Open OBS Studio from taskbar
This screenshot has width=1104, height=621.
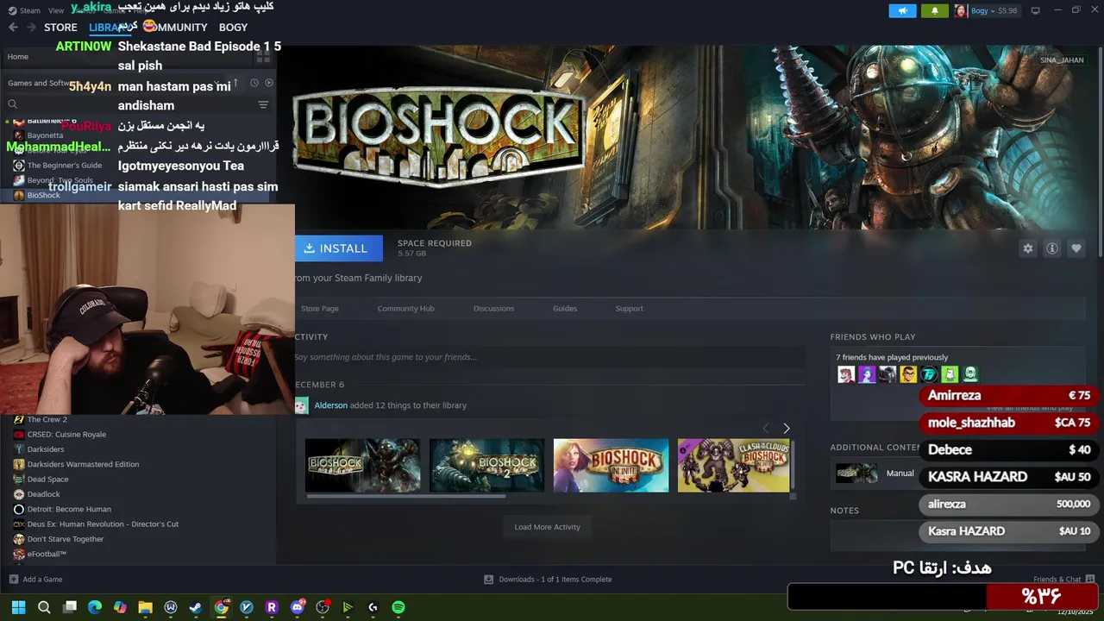(323, 607)
